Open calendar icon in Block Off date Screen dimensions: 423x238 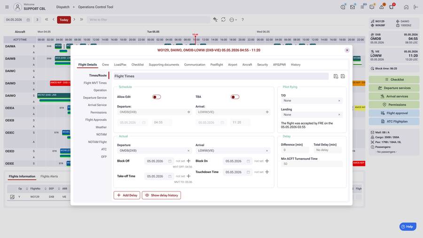(170, 161)
